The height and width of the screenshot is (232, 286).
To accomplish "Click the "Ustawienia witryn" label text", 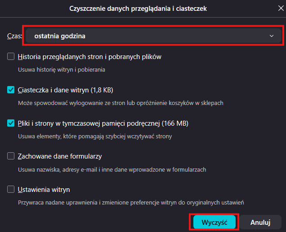I will pyautogui.click(x=44, y=190).
